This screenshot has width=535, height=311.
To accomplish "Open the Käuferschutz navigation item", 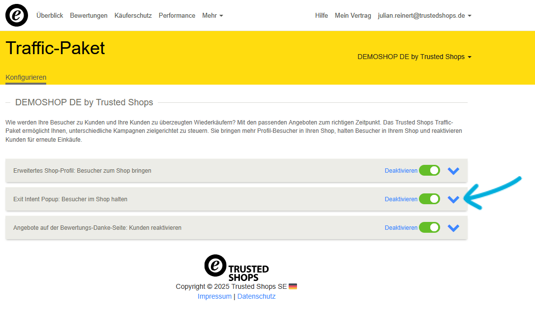I will (x=133, y=16).
